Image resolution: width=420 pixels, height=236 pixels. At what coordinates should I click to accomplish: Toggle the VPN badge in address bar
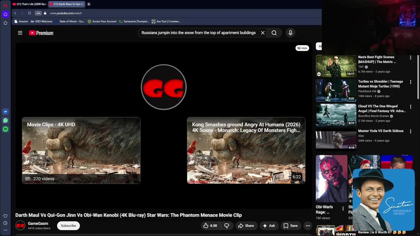click(x=38, y=13)
